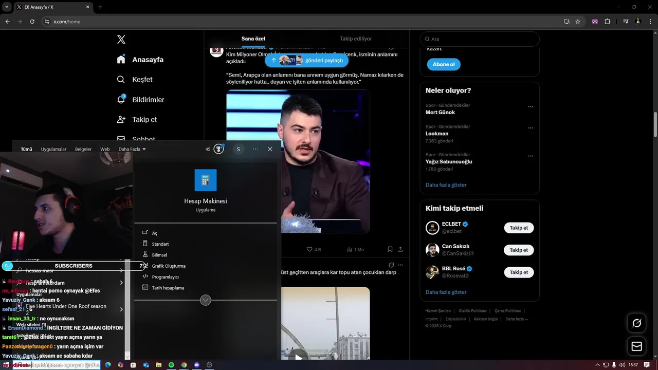The height and width of the screenshot is (370, 658).
Task: Open Takip et in X sidebar
Action: [137, 120]
